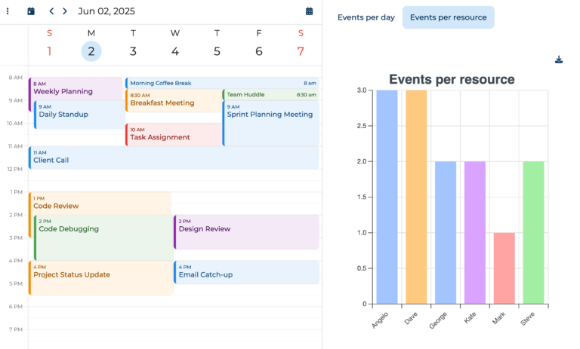Open the vertical three-dot options menu

tap(8, 11)
